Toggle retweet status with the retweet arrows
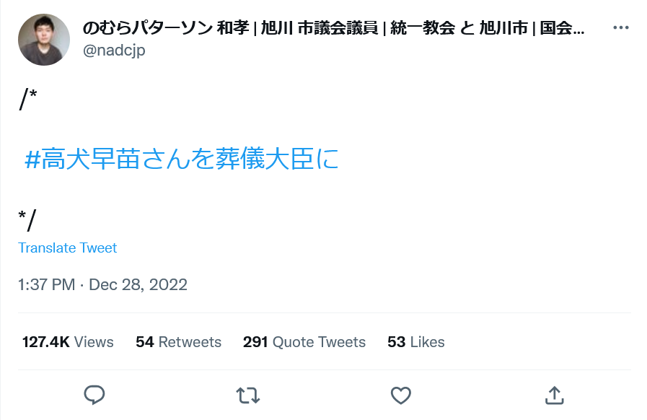Screen dimensions: 647x420 click(247, 395)
